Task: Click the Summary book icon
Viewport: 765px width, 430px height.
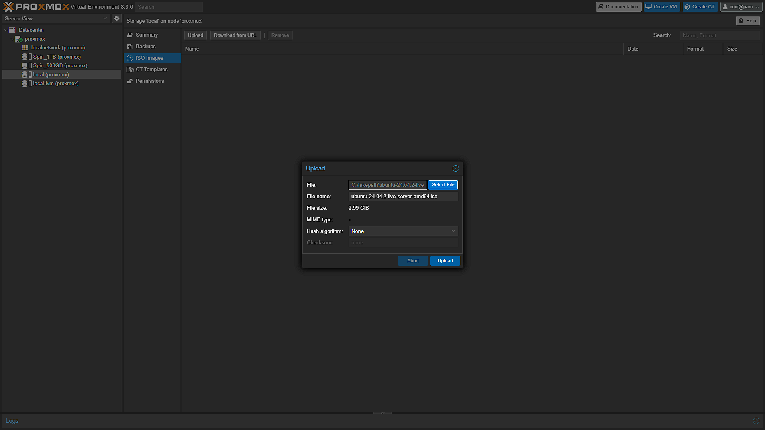Action: [130, 35]
